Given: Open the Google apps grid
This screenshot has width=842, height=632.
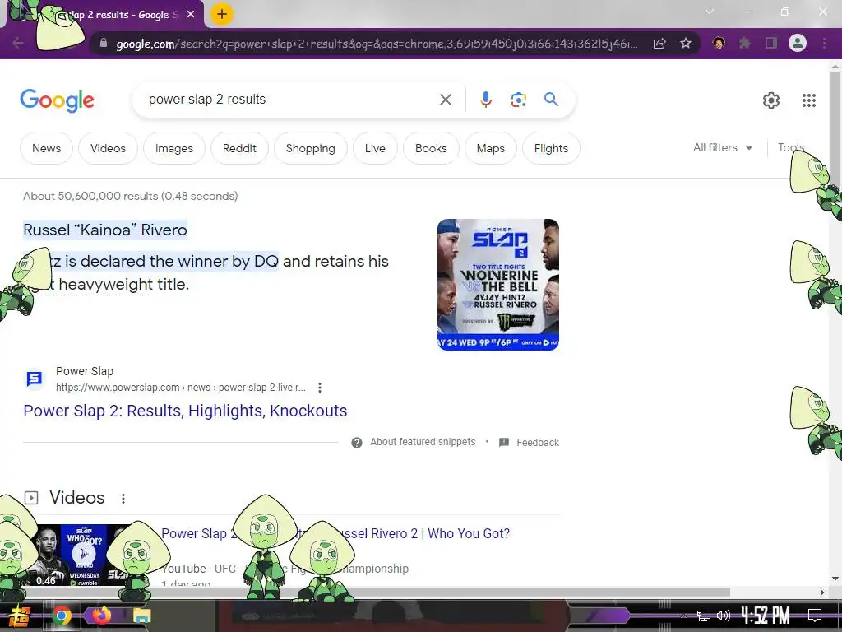Looking at the screenshot, I should pyautogui.click(x=809, y=100).
